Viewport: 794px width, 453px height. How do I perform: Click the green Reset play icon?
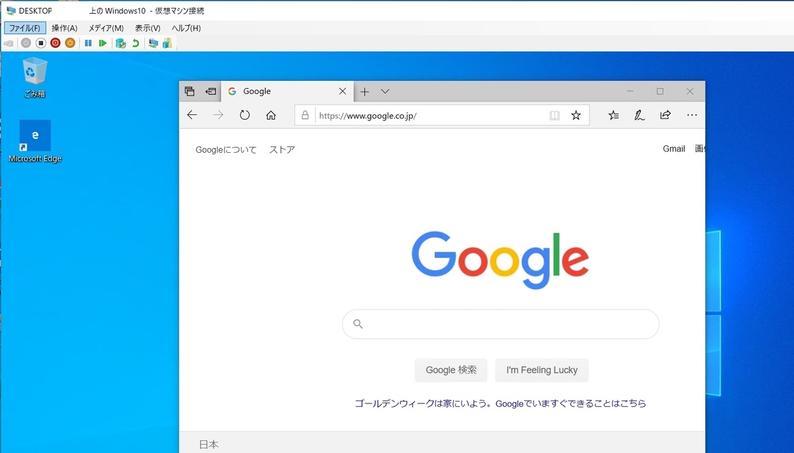(103, 43)
